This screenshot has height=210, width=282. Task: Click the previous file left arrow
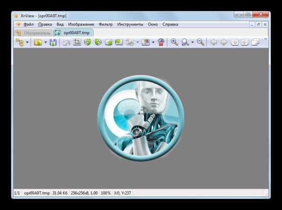[213, 43]
